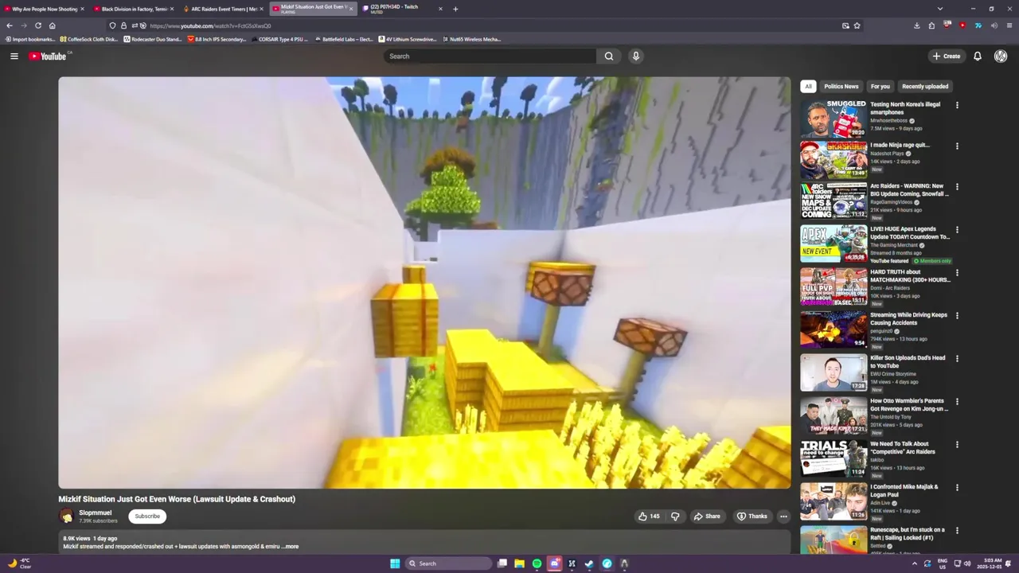Open the account avatar menu

pyautogui.click(x=1001, y=56)
